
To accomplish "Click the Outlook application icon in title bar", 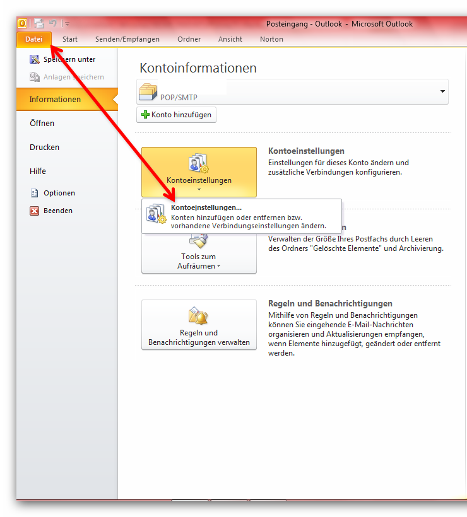I will [22, 23].
